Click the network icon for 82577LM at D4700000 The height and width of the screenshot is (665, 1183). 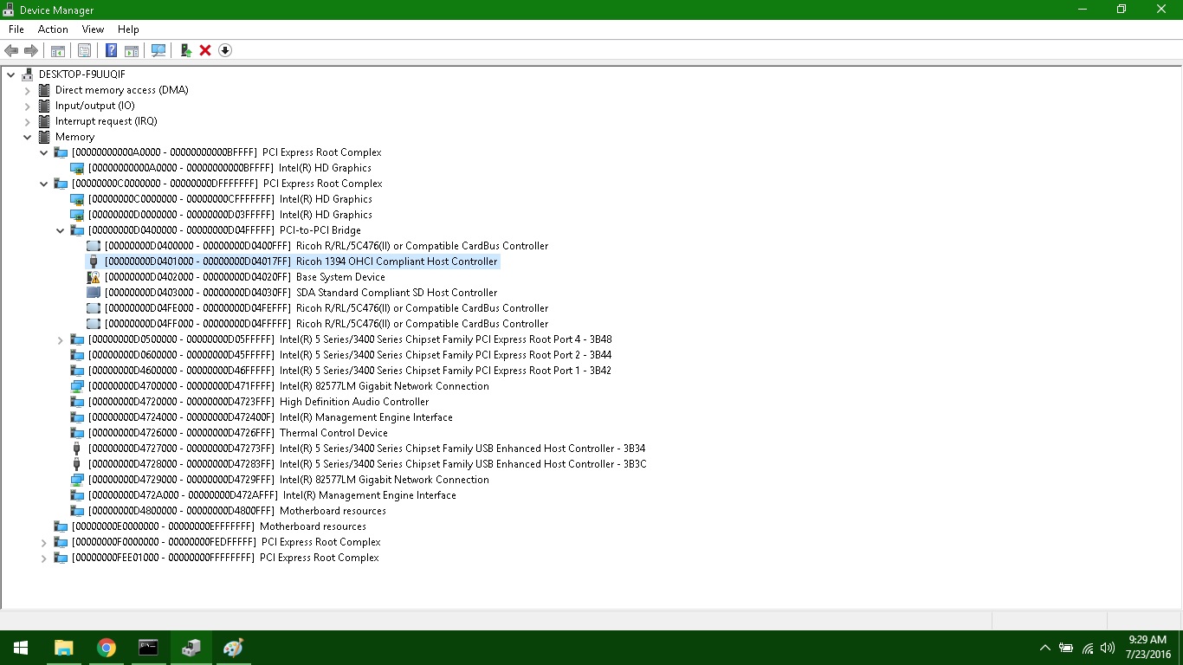tap(77, 386)
